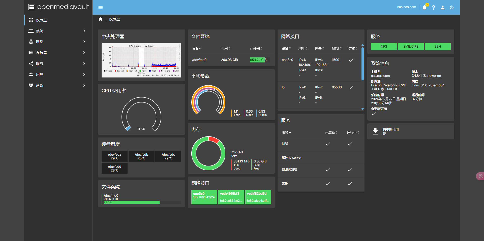This screenshot has height=241, width=484.
Task: Sort filesystem table by 设备 column
Action: pyautogui.click(x=197, y=48)
